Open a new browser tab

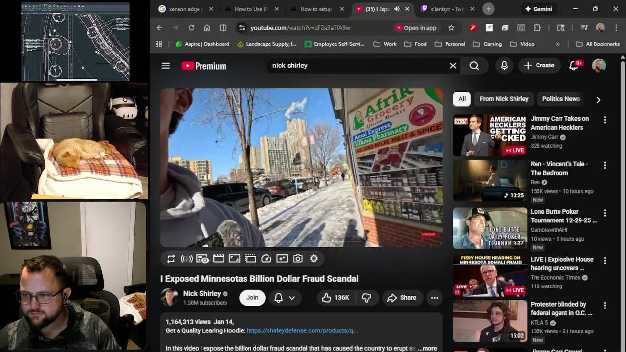[488, 9]
